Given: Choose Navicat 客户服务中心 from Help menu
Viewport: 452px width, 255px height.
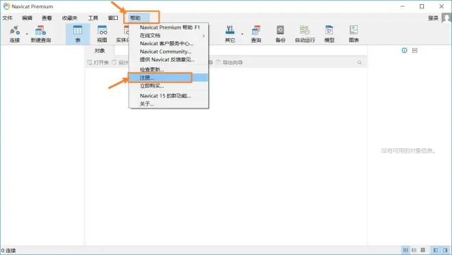Looking at the screenshot, I should pyautogui.click(x=168, y=44).
